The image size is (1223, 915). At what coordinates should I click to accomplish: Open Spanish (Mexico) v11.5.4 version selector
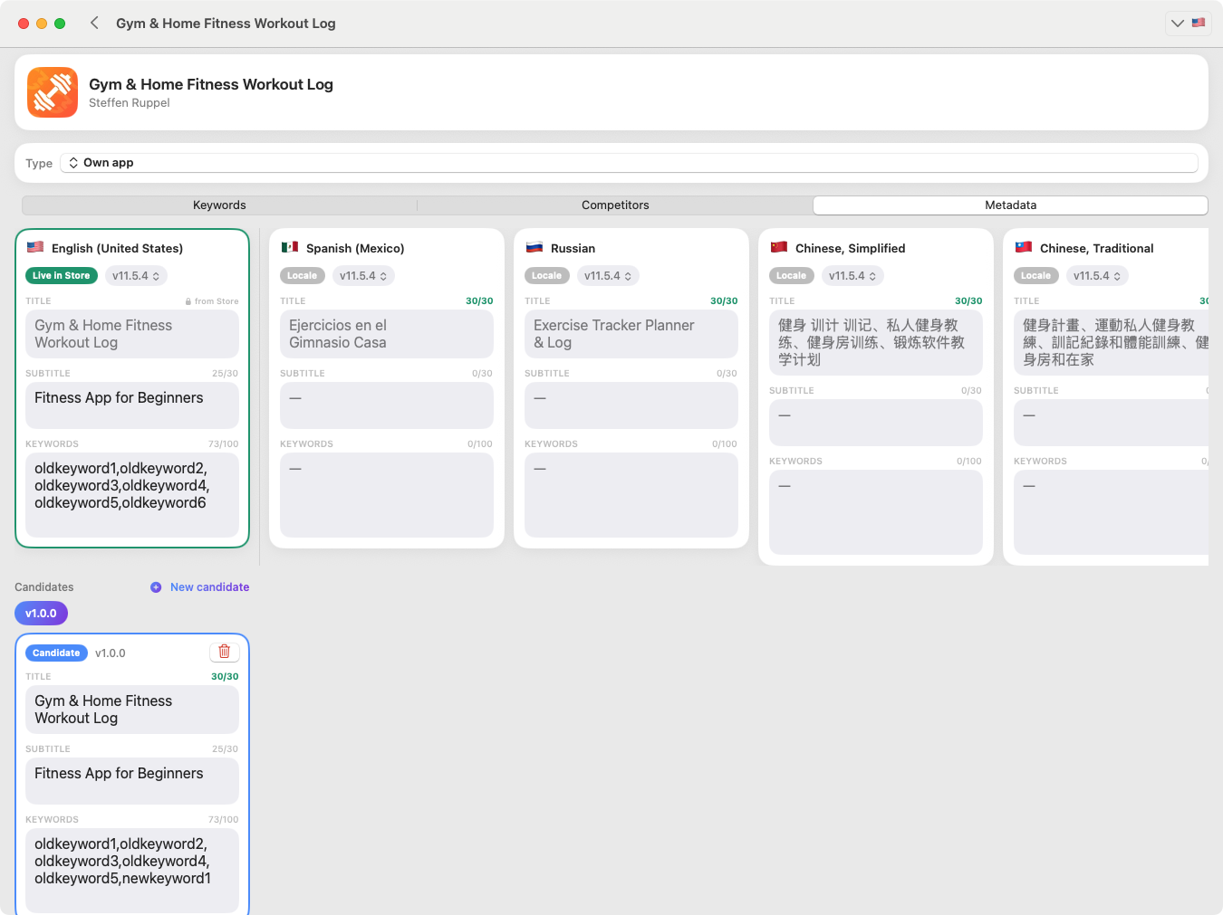[363, 276]
